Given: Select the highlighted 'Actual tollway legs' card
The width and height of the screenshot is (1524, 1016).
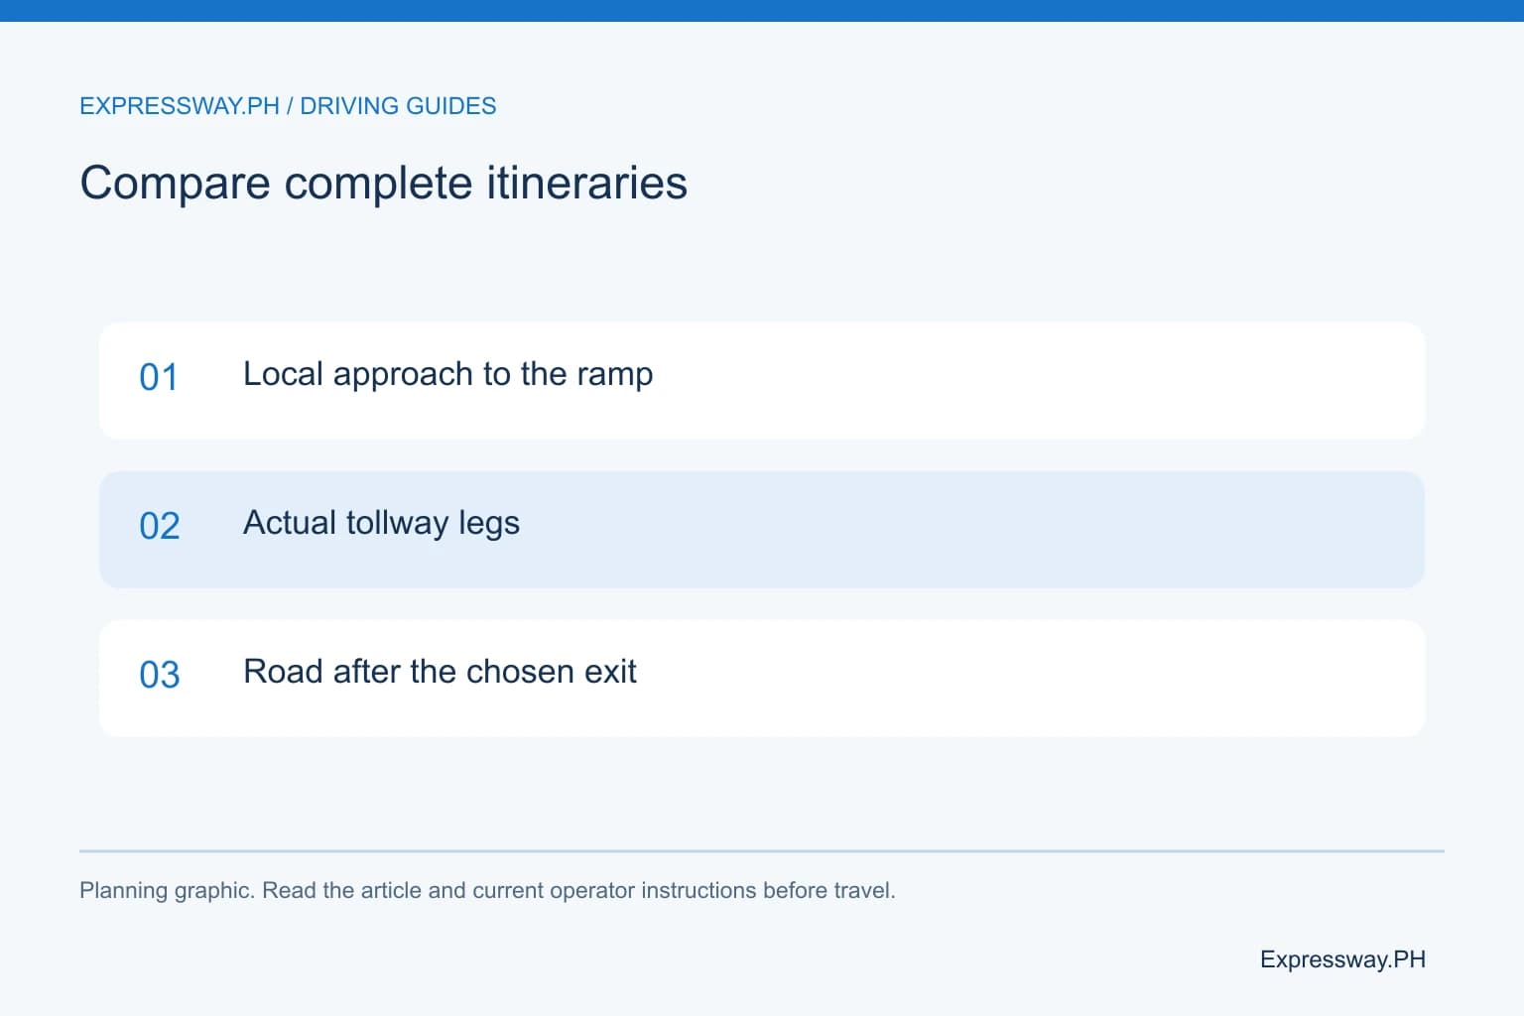Looking at the screenshot, I should (762, 529).
